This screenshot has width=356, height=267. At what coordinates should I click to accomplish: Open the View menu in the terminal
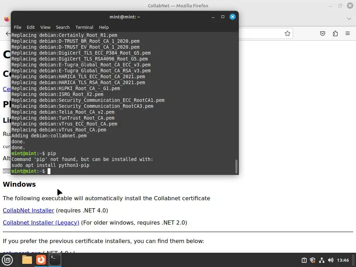point(46,27)
